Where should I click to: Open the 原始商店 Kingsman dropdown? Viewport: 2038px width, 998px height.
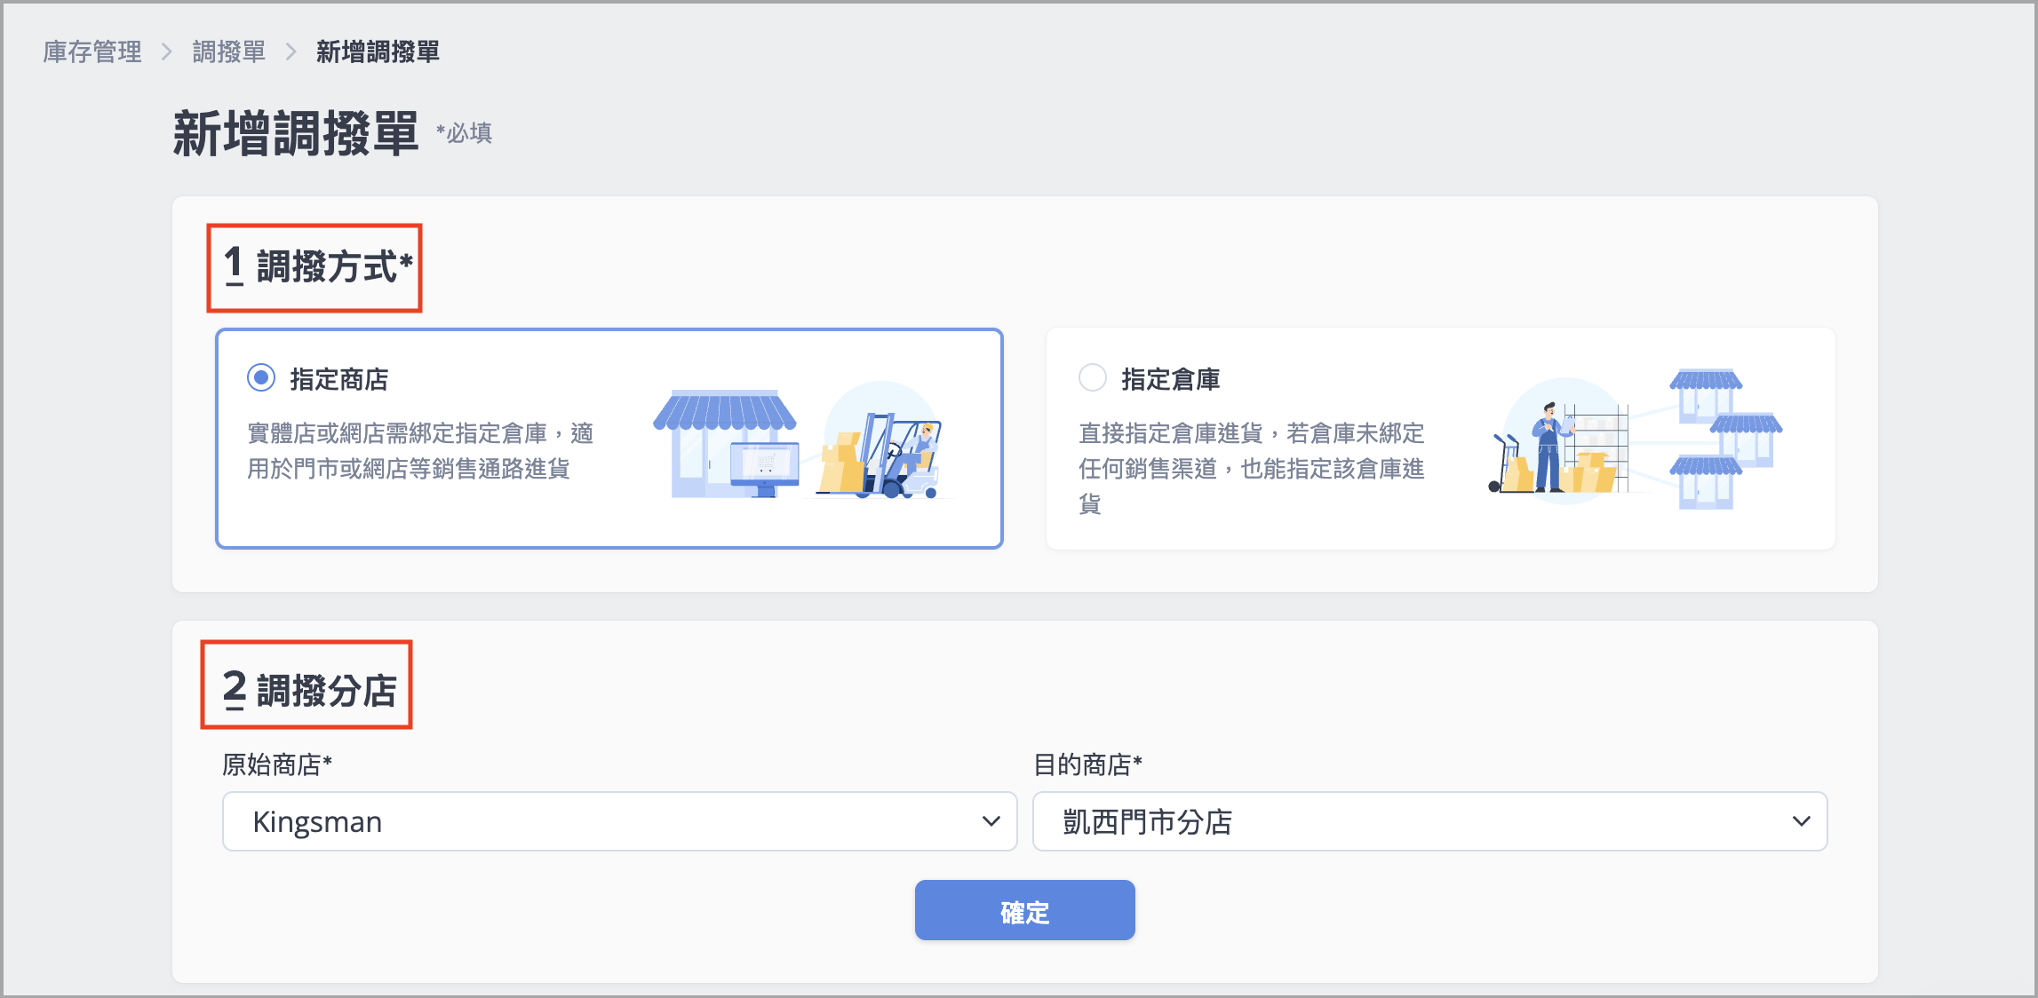619,821
